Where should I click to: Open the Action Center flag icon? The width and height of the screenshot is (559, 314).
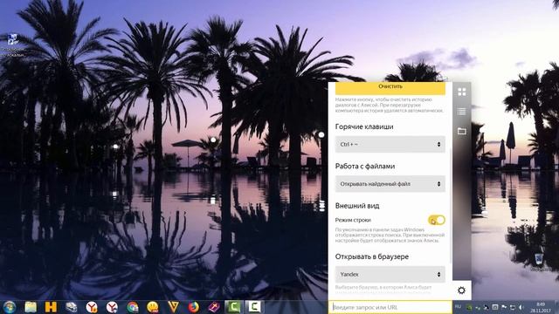tap(504, 307)
